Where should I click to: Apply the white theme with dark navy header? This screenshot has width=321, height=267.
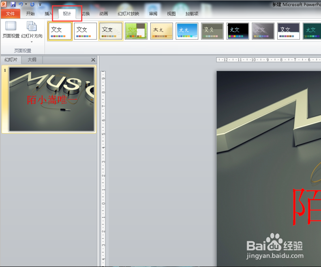[x=289, y=31]
